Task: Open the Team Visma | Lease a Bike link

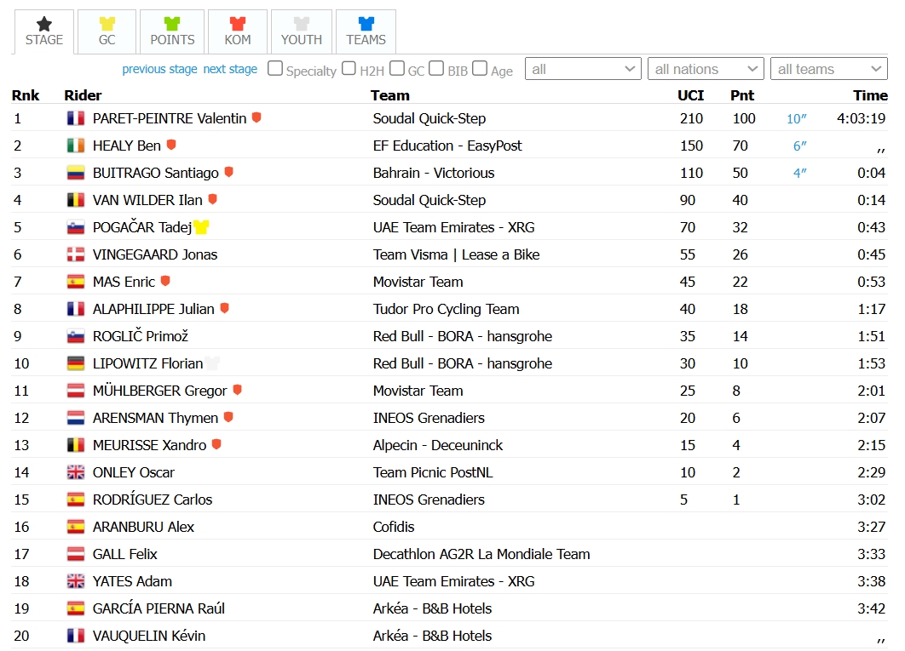Action: point(457,254)
